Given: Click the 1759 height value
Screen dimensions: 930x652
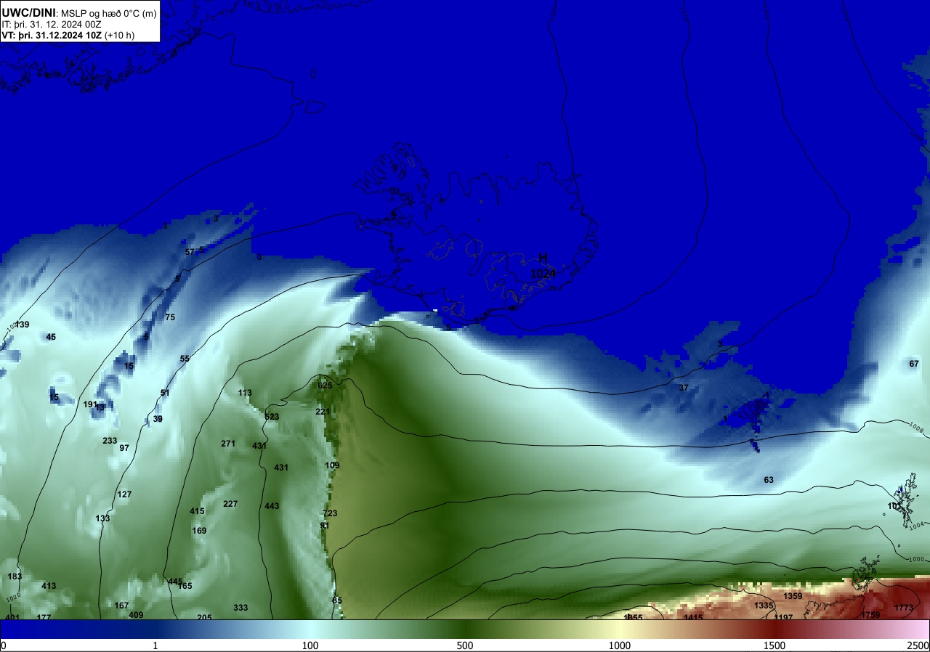Looking at the screenshot, I should [870, 615].
